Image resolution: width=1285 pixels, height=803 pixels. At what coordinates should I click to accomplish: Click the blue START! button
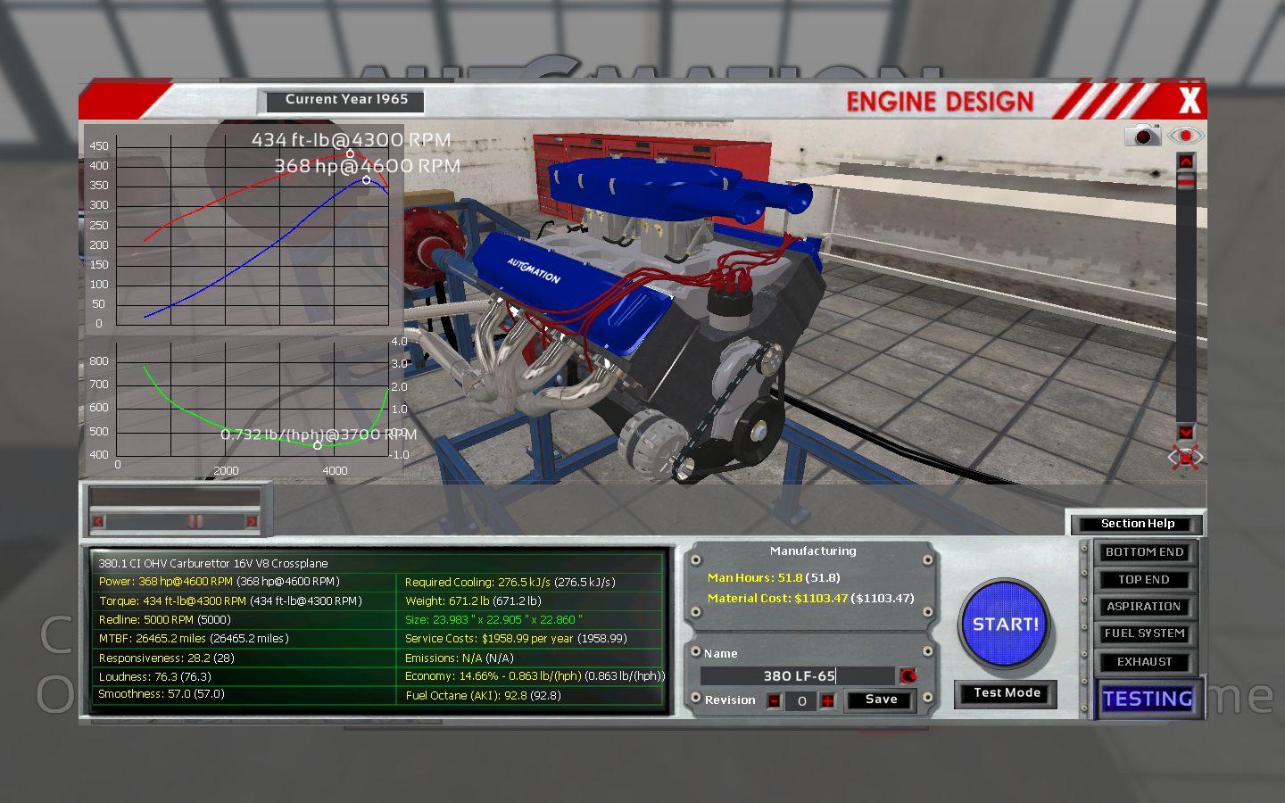(1005, 624)
